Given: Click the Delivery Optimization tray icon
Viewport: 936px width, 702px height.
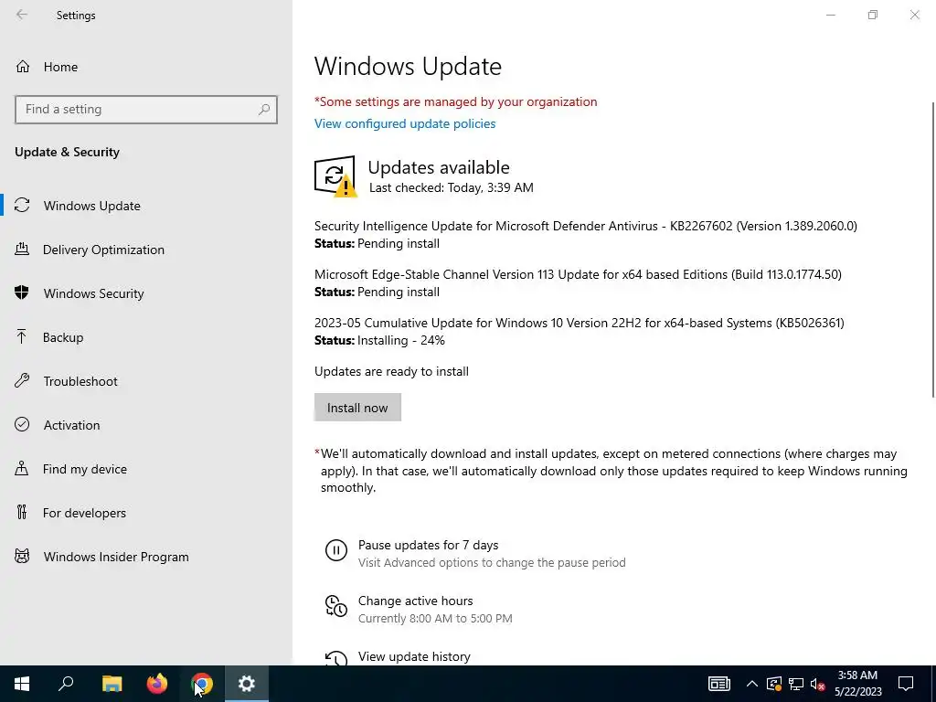Looking at the screenshot, I should [x=22, y=249].
